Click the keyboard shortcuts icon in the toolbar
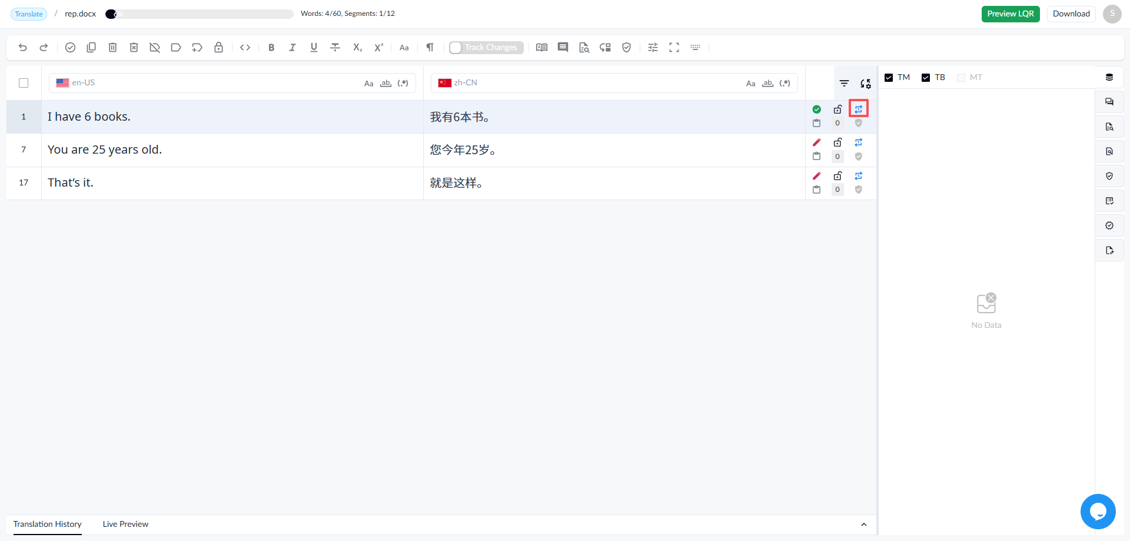 click(695, 48)
